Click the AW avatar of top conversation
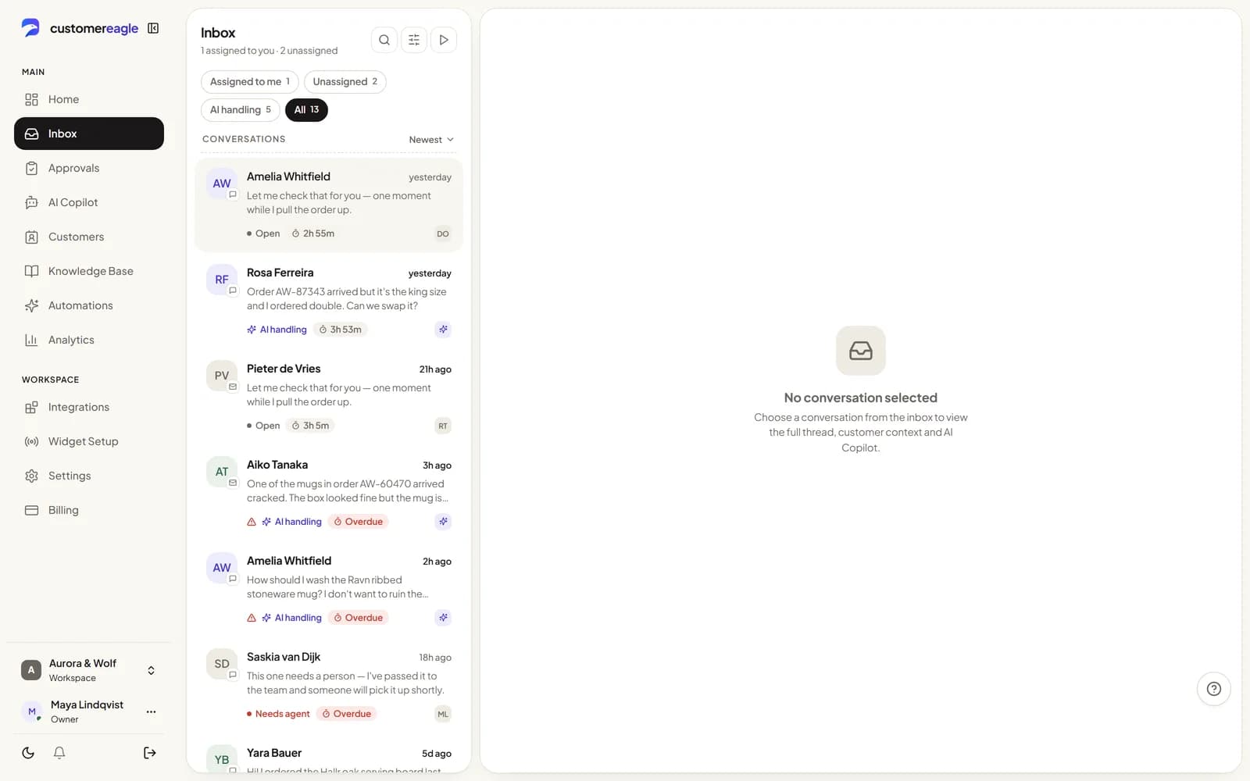The image size is (1250, 781). [222, 184]
